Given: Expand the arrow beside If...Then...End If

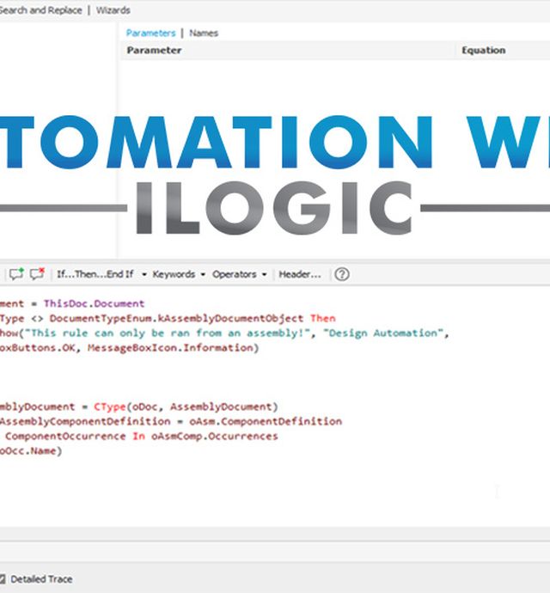Looking at the screenshot, I should [x=144, y=274].
